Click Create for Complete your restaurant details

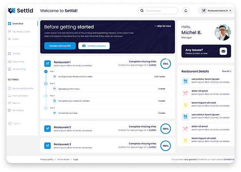(x=162, y=101)
